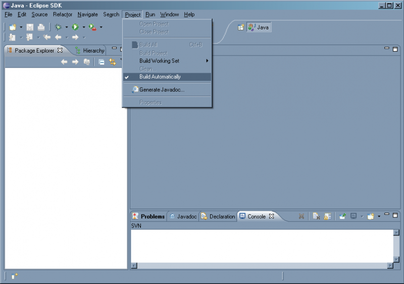This screenshot has width=404, height=284.
Task: Open the Window menu
Action: pyautogui.click(x=169, y=15)
